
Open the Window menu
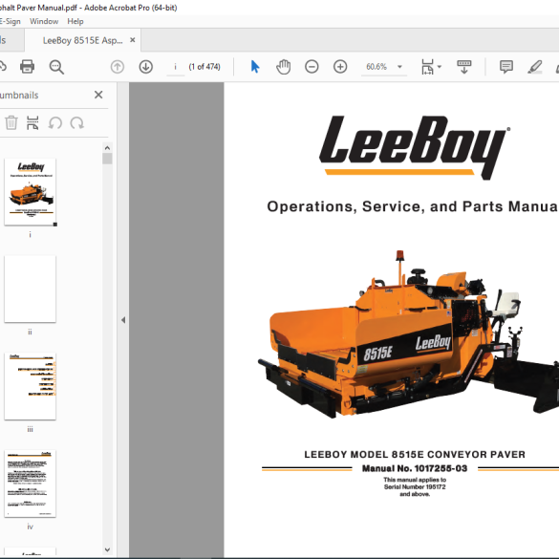pos(44,21)
